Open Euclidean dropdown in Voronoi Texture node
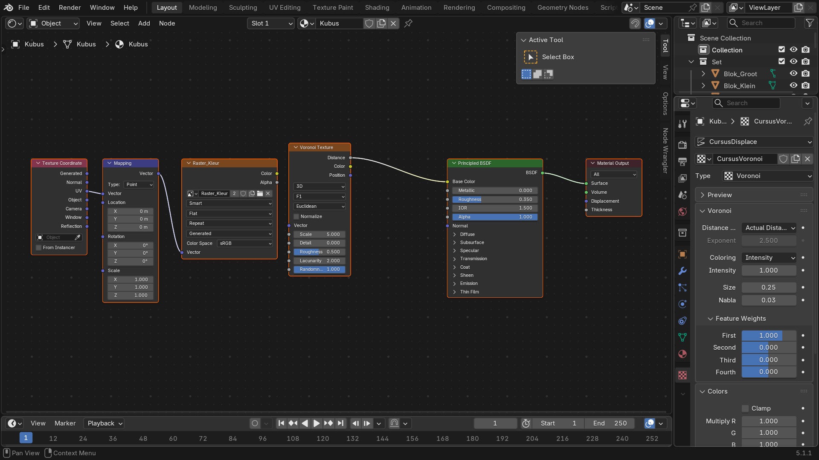The image size is (819, 460). pos(320,206)
